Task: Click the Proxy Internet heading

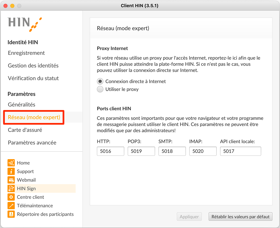Action: click(112, 48)
